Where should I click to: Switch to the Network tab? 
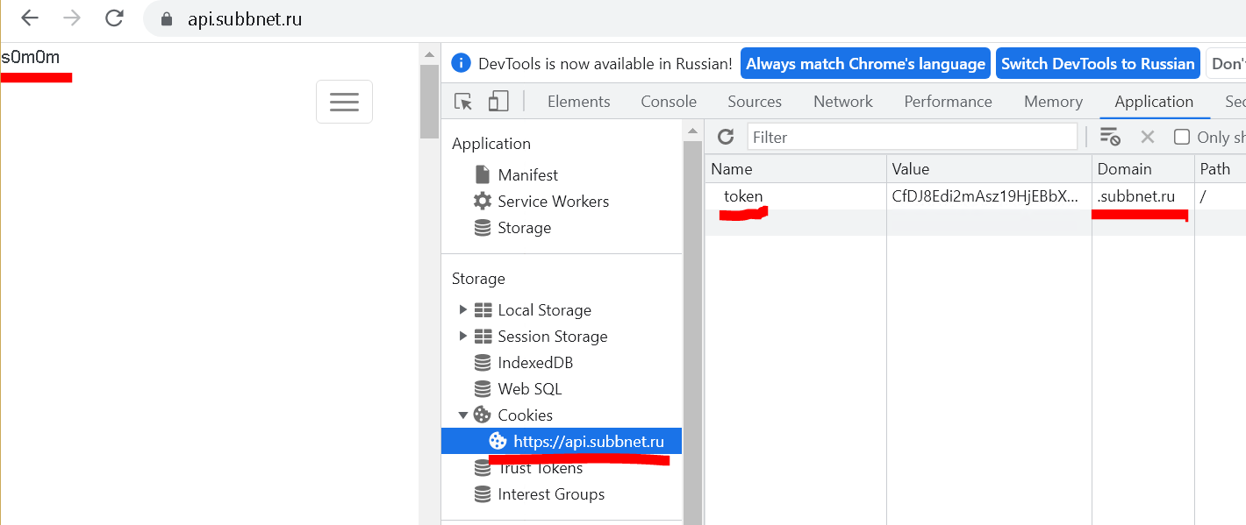pos(842,102)
